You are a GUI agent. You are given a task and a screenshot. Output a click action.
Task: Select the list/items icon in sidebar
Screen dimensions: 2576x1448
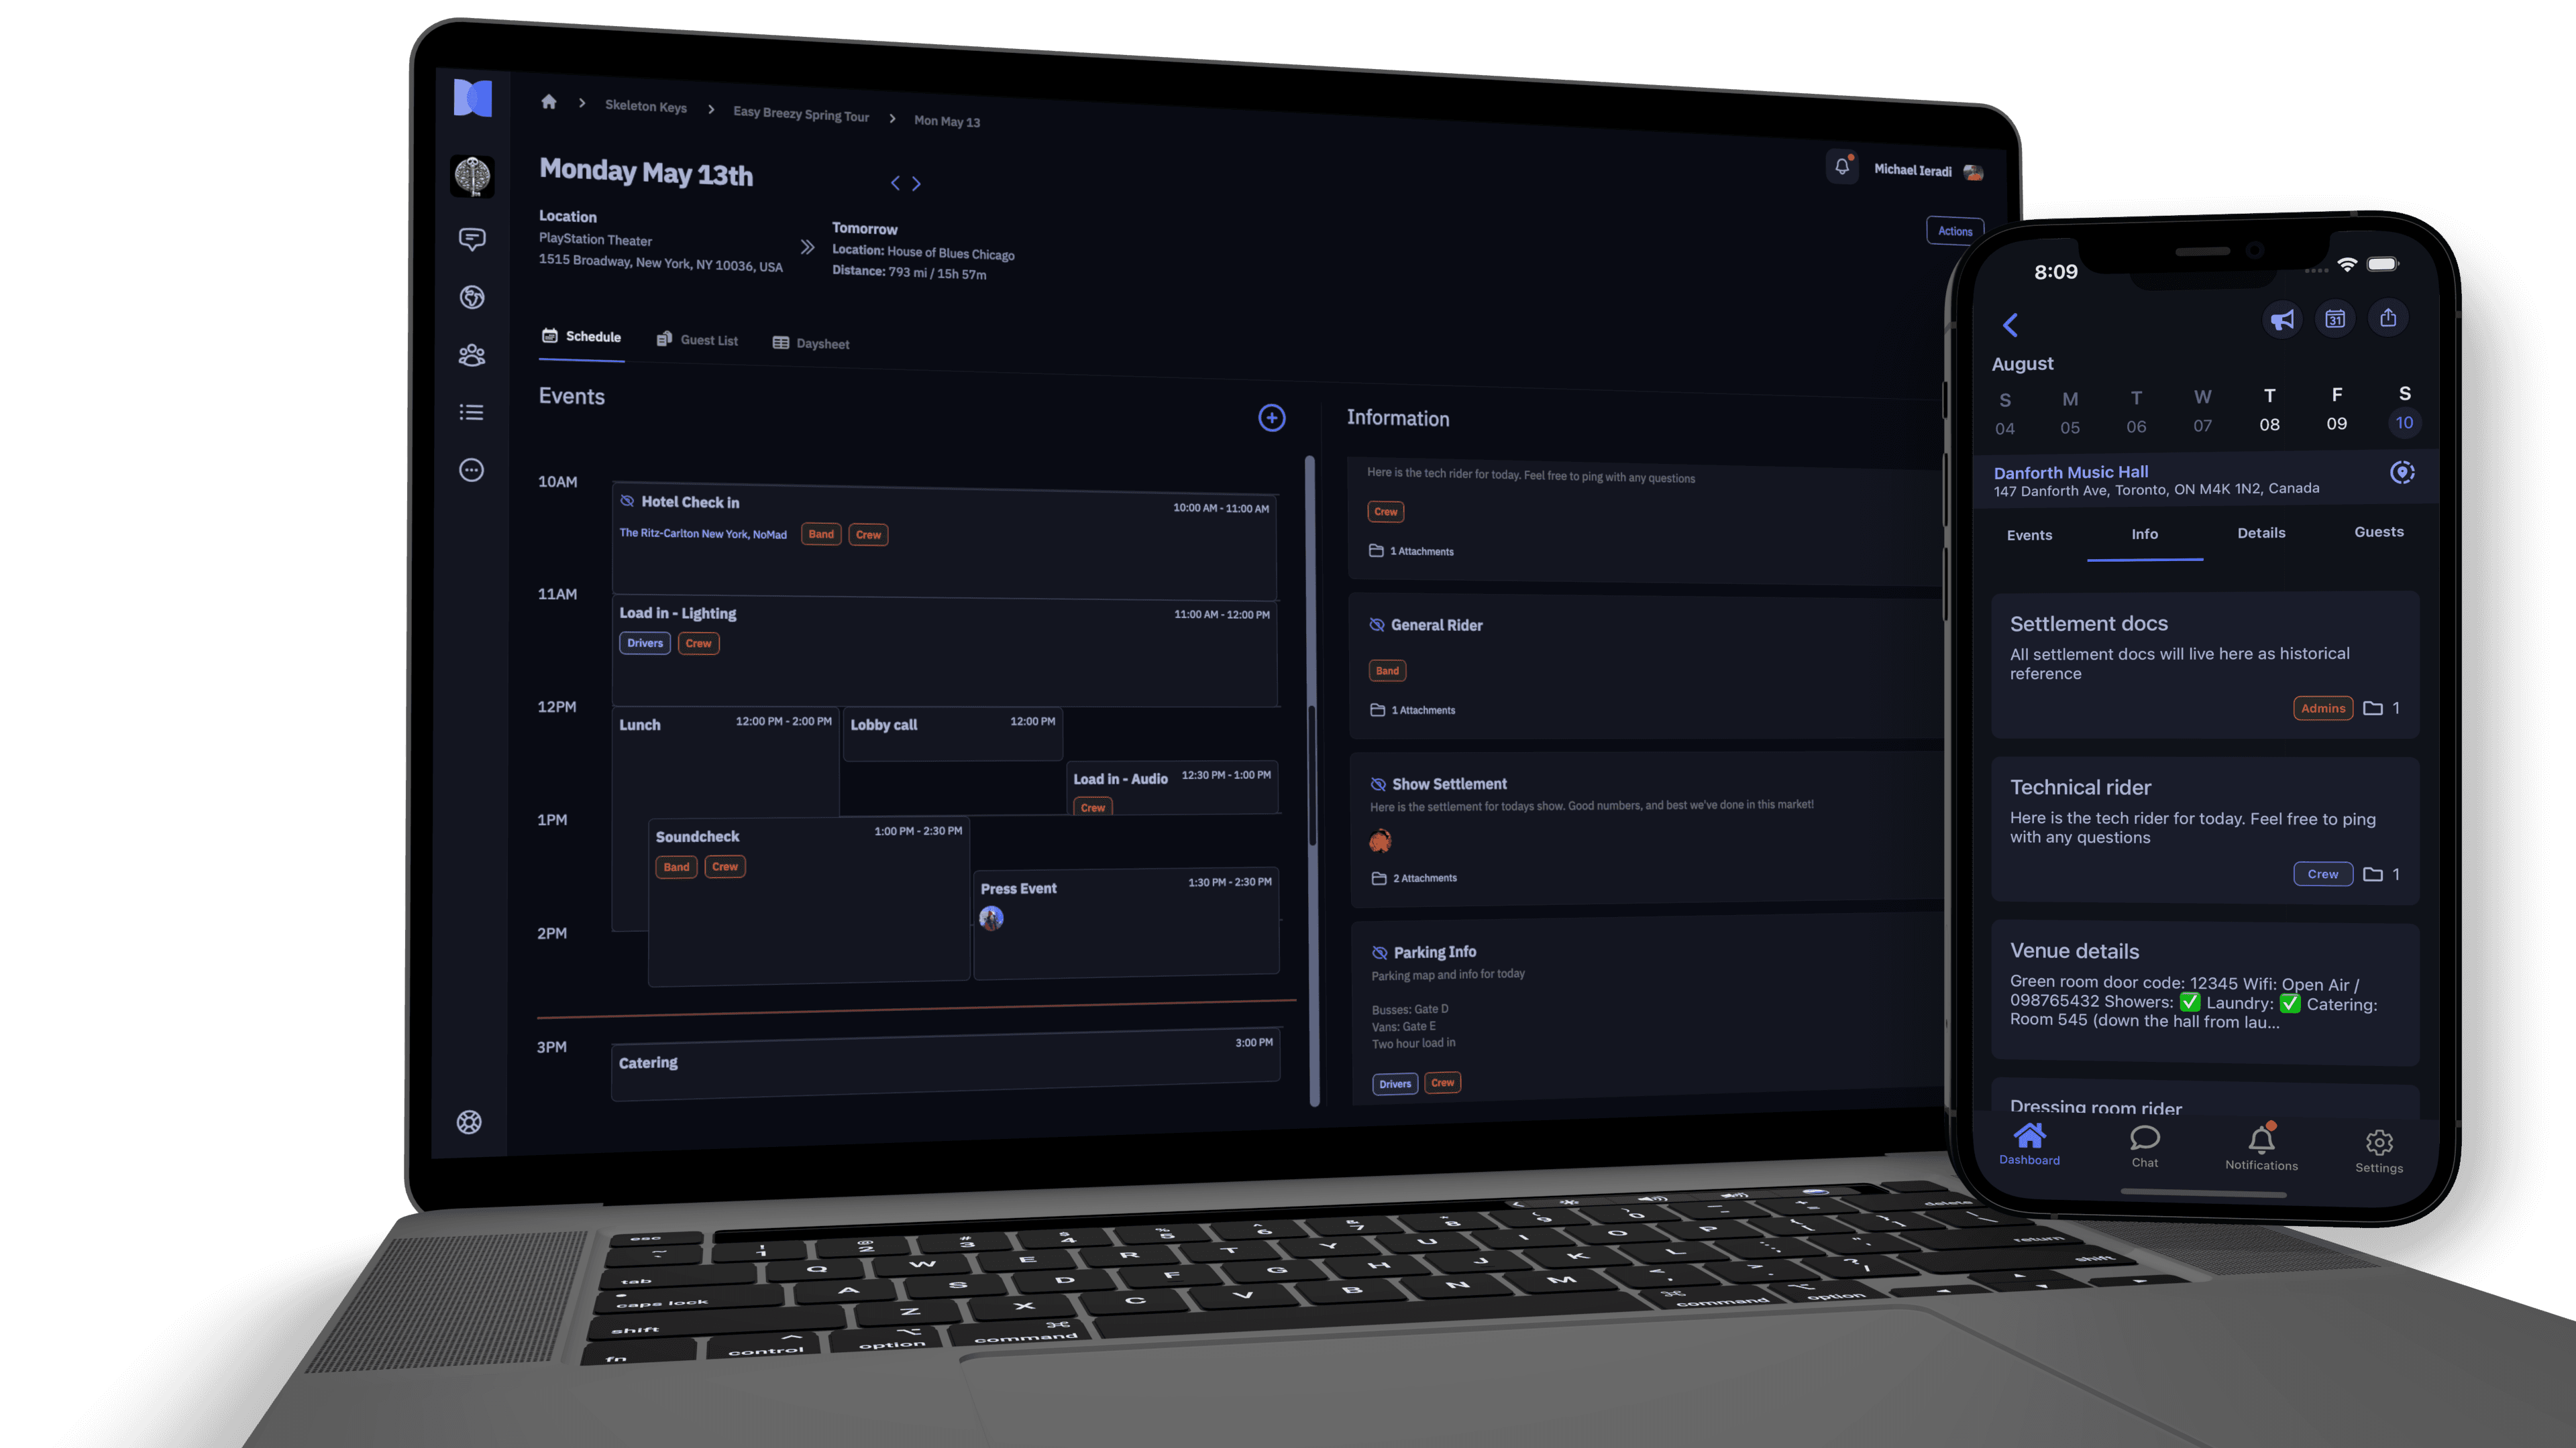click(469, 412)
